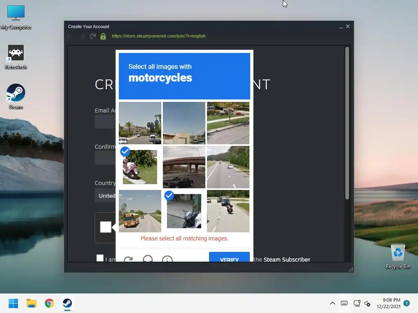This screenshot has height=313, width=418.
Task: Get a new captcha challenge
Action: 128,259
